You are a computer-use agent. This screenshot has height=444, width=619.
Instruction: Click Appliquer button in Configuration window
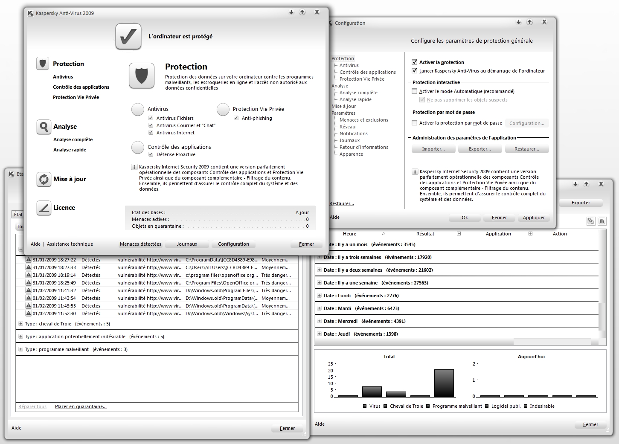tap(534, 218)
